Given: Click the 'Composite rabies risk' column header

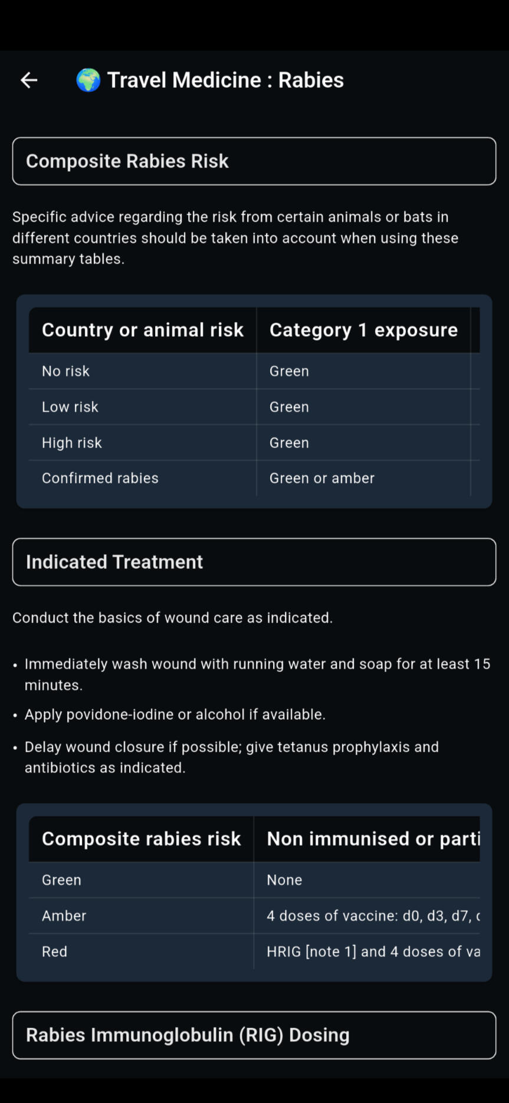Looking at the screenshot, I should click(141, 839).
